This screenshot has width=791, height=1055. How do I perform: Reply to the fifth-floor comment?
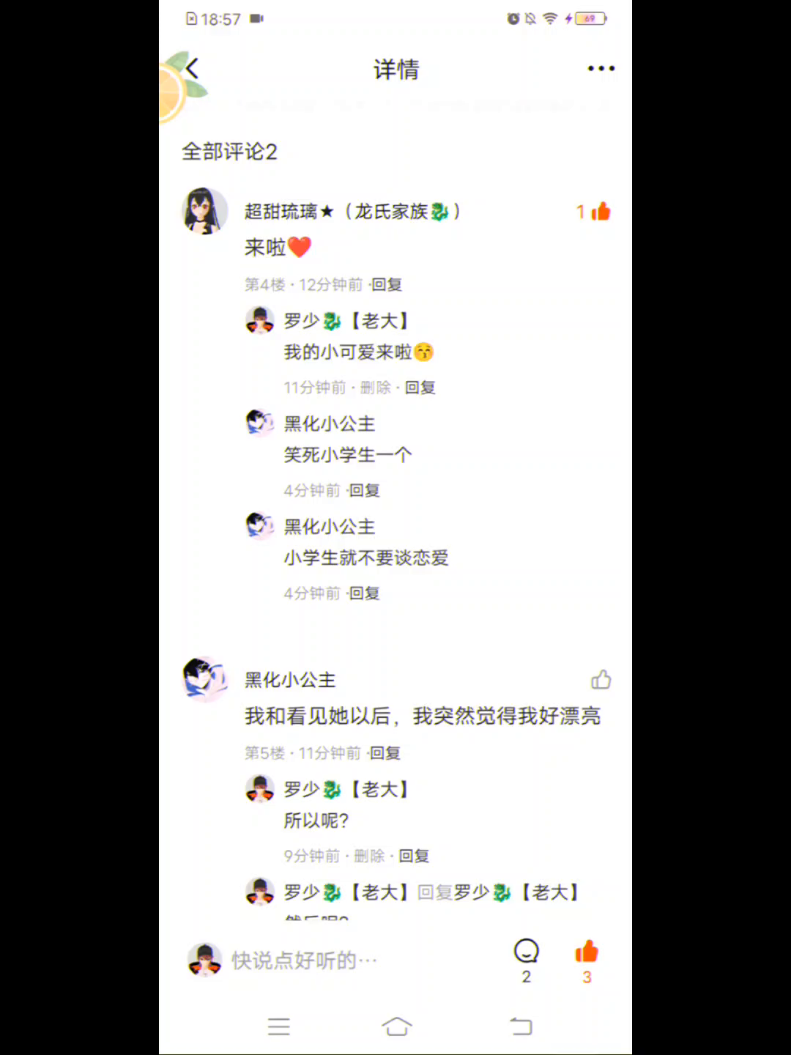(385, 753)
